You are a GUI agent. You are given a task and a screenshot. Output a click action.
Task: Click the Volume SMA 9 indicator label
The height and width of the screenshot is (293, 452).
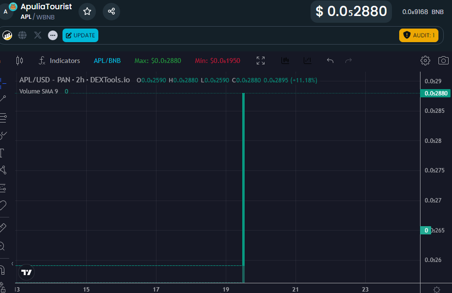coord(39,92)
